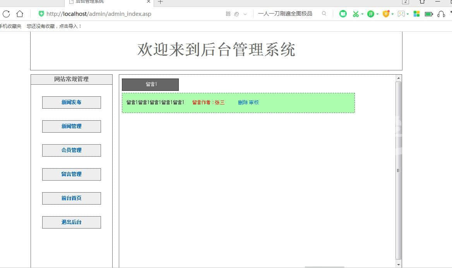Expand the dropdown arrow beside the translate icon
Screen dimensions: 452x268
coord(377,14)
